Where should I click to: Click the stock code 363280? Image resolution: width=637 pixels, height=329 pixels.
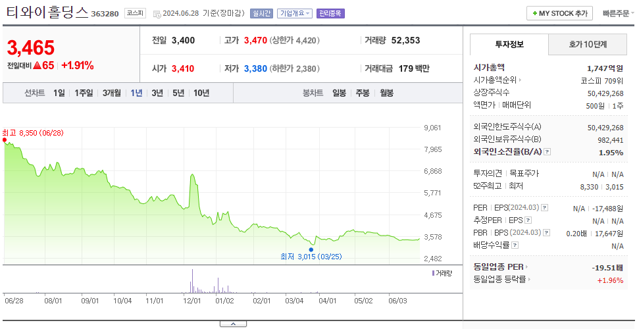coord(105,14)
